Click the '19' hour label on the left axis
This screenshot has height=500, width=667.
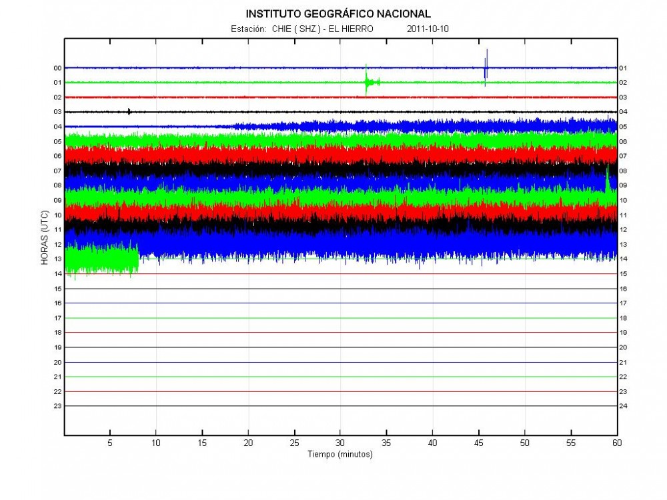(58, 347)
